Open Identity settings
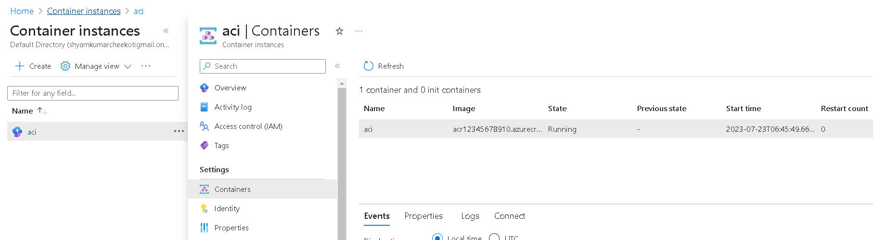The image size is (873, 240). click(227, 209)
